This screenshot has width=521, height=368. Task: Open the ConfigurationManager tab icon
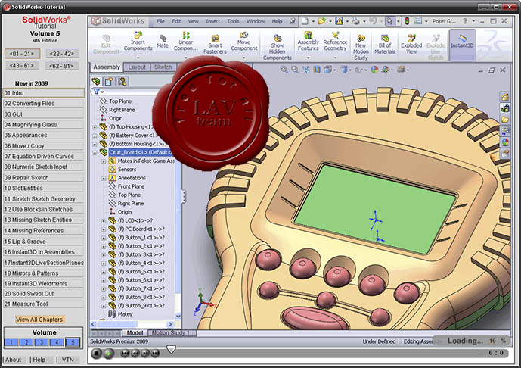coord(122,81)
